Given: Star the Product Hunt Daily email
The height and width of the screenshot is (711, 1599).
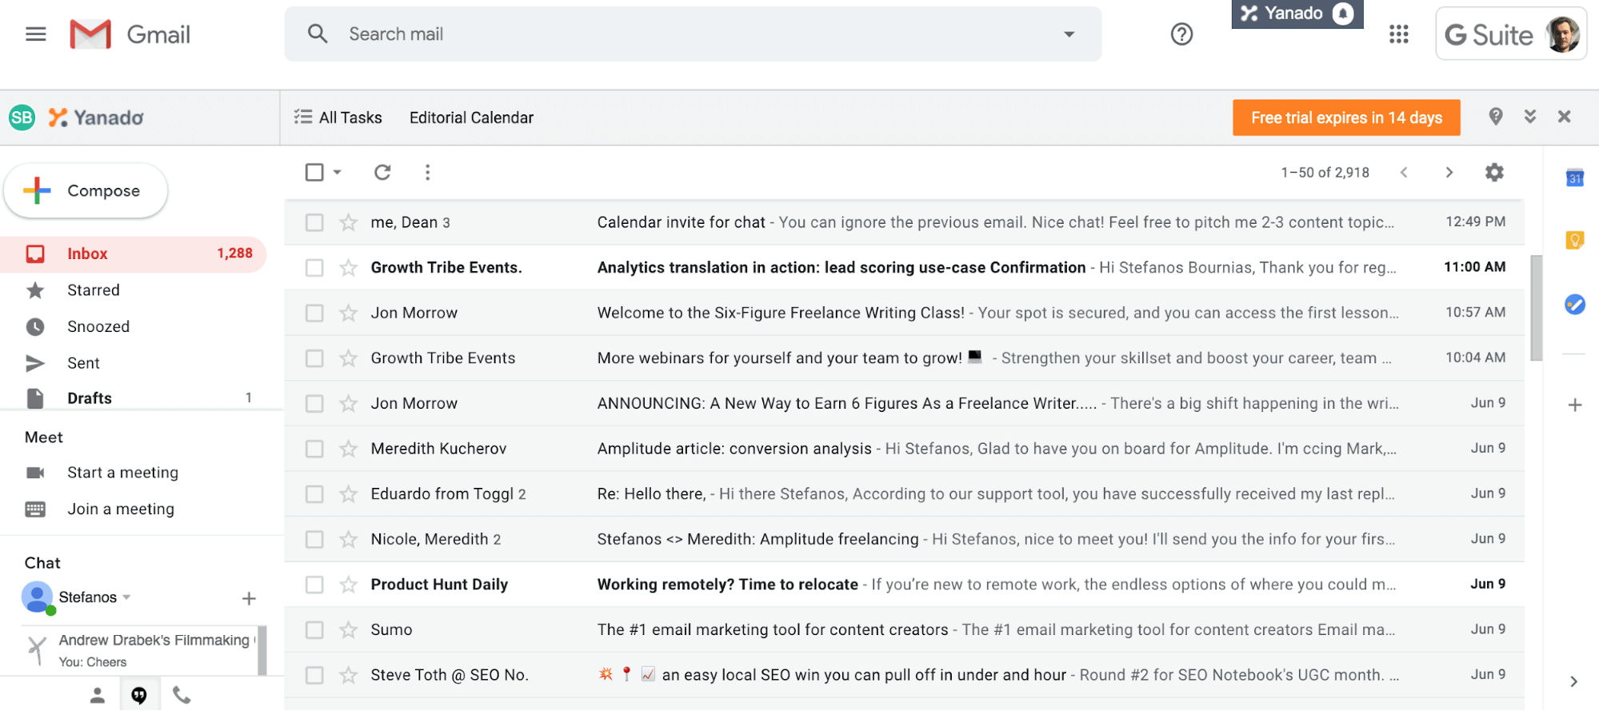Looking at the screenshot, I should point(348,585).
